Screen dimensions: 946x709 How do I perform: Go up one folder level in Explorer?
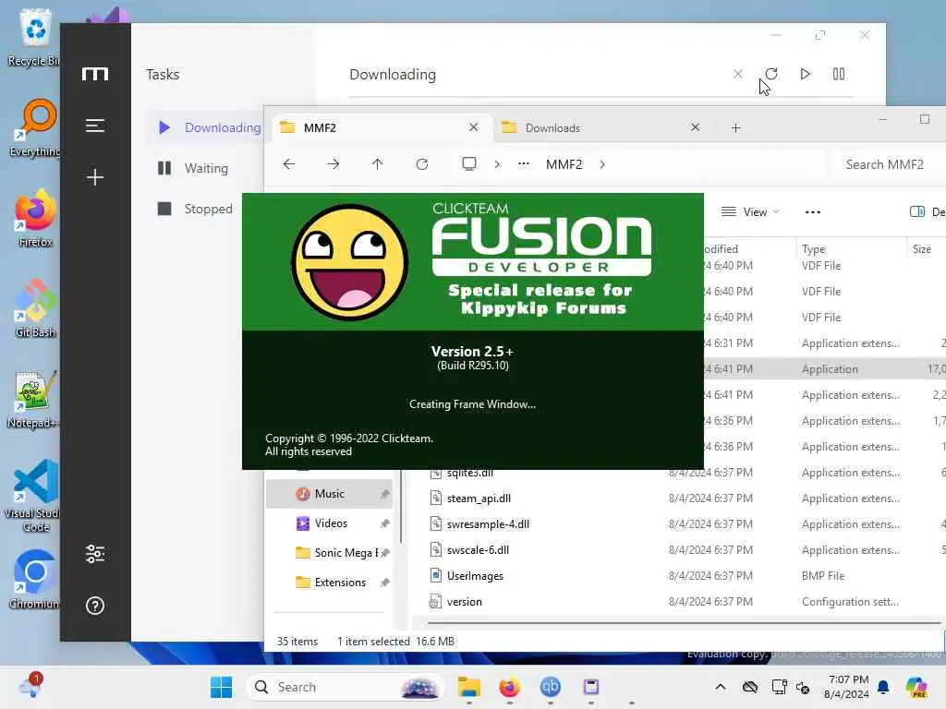(377, 164)
